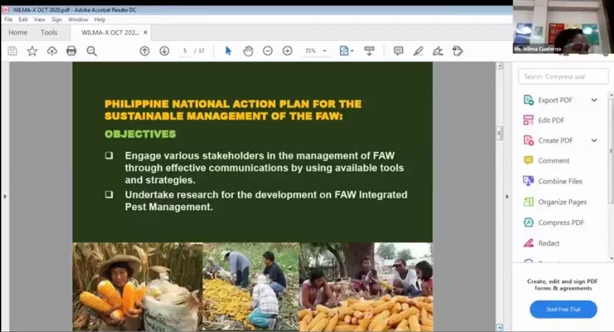Open the fit page options dropdown
Image resolution: width=614 pixels, height=332 pixels.
(346, 51)
